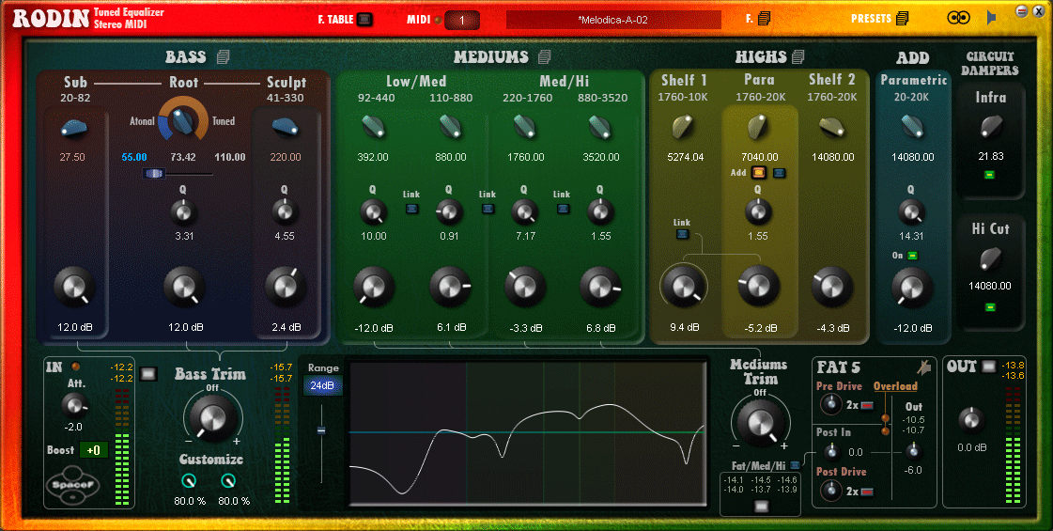Click the double-ring compare icon

click(x=957, y=18)
